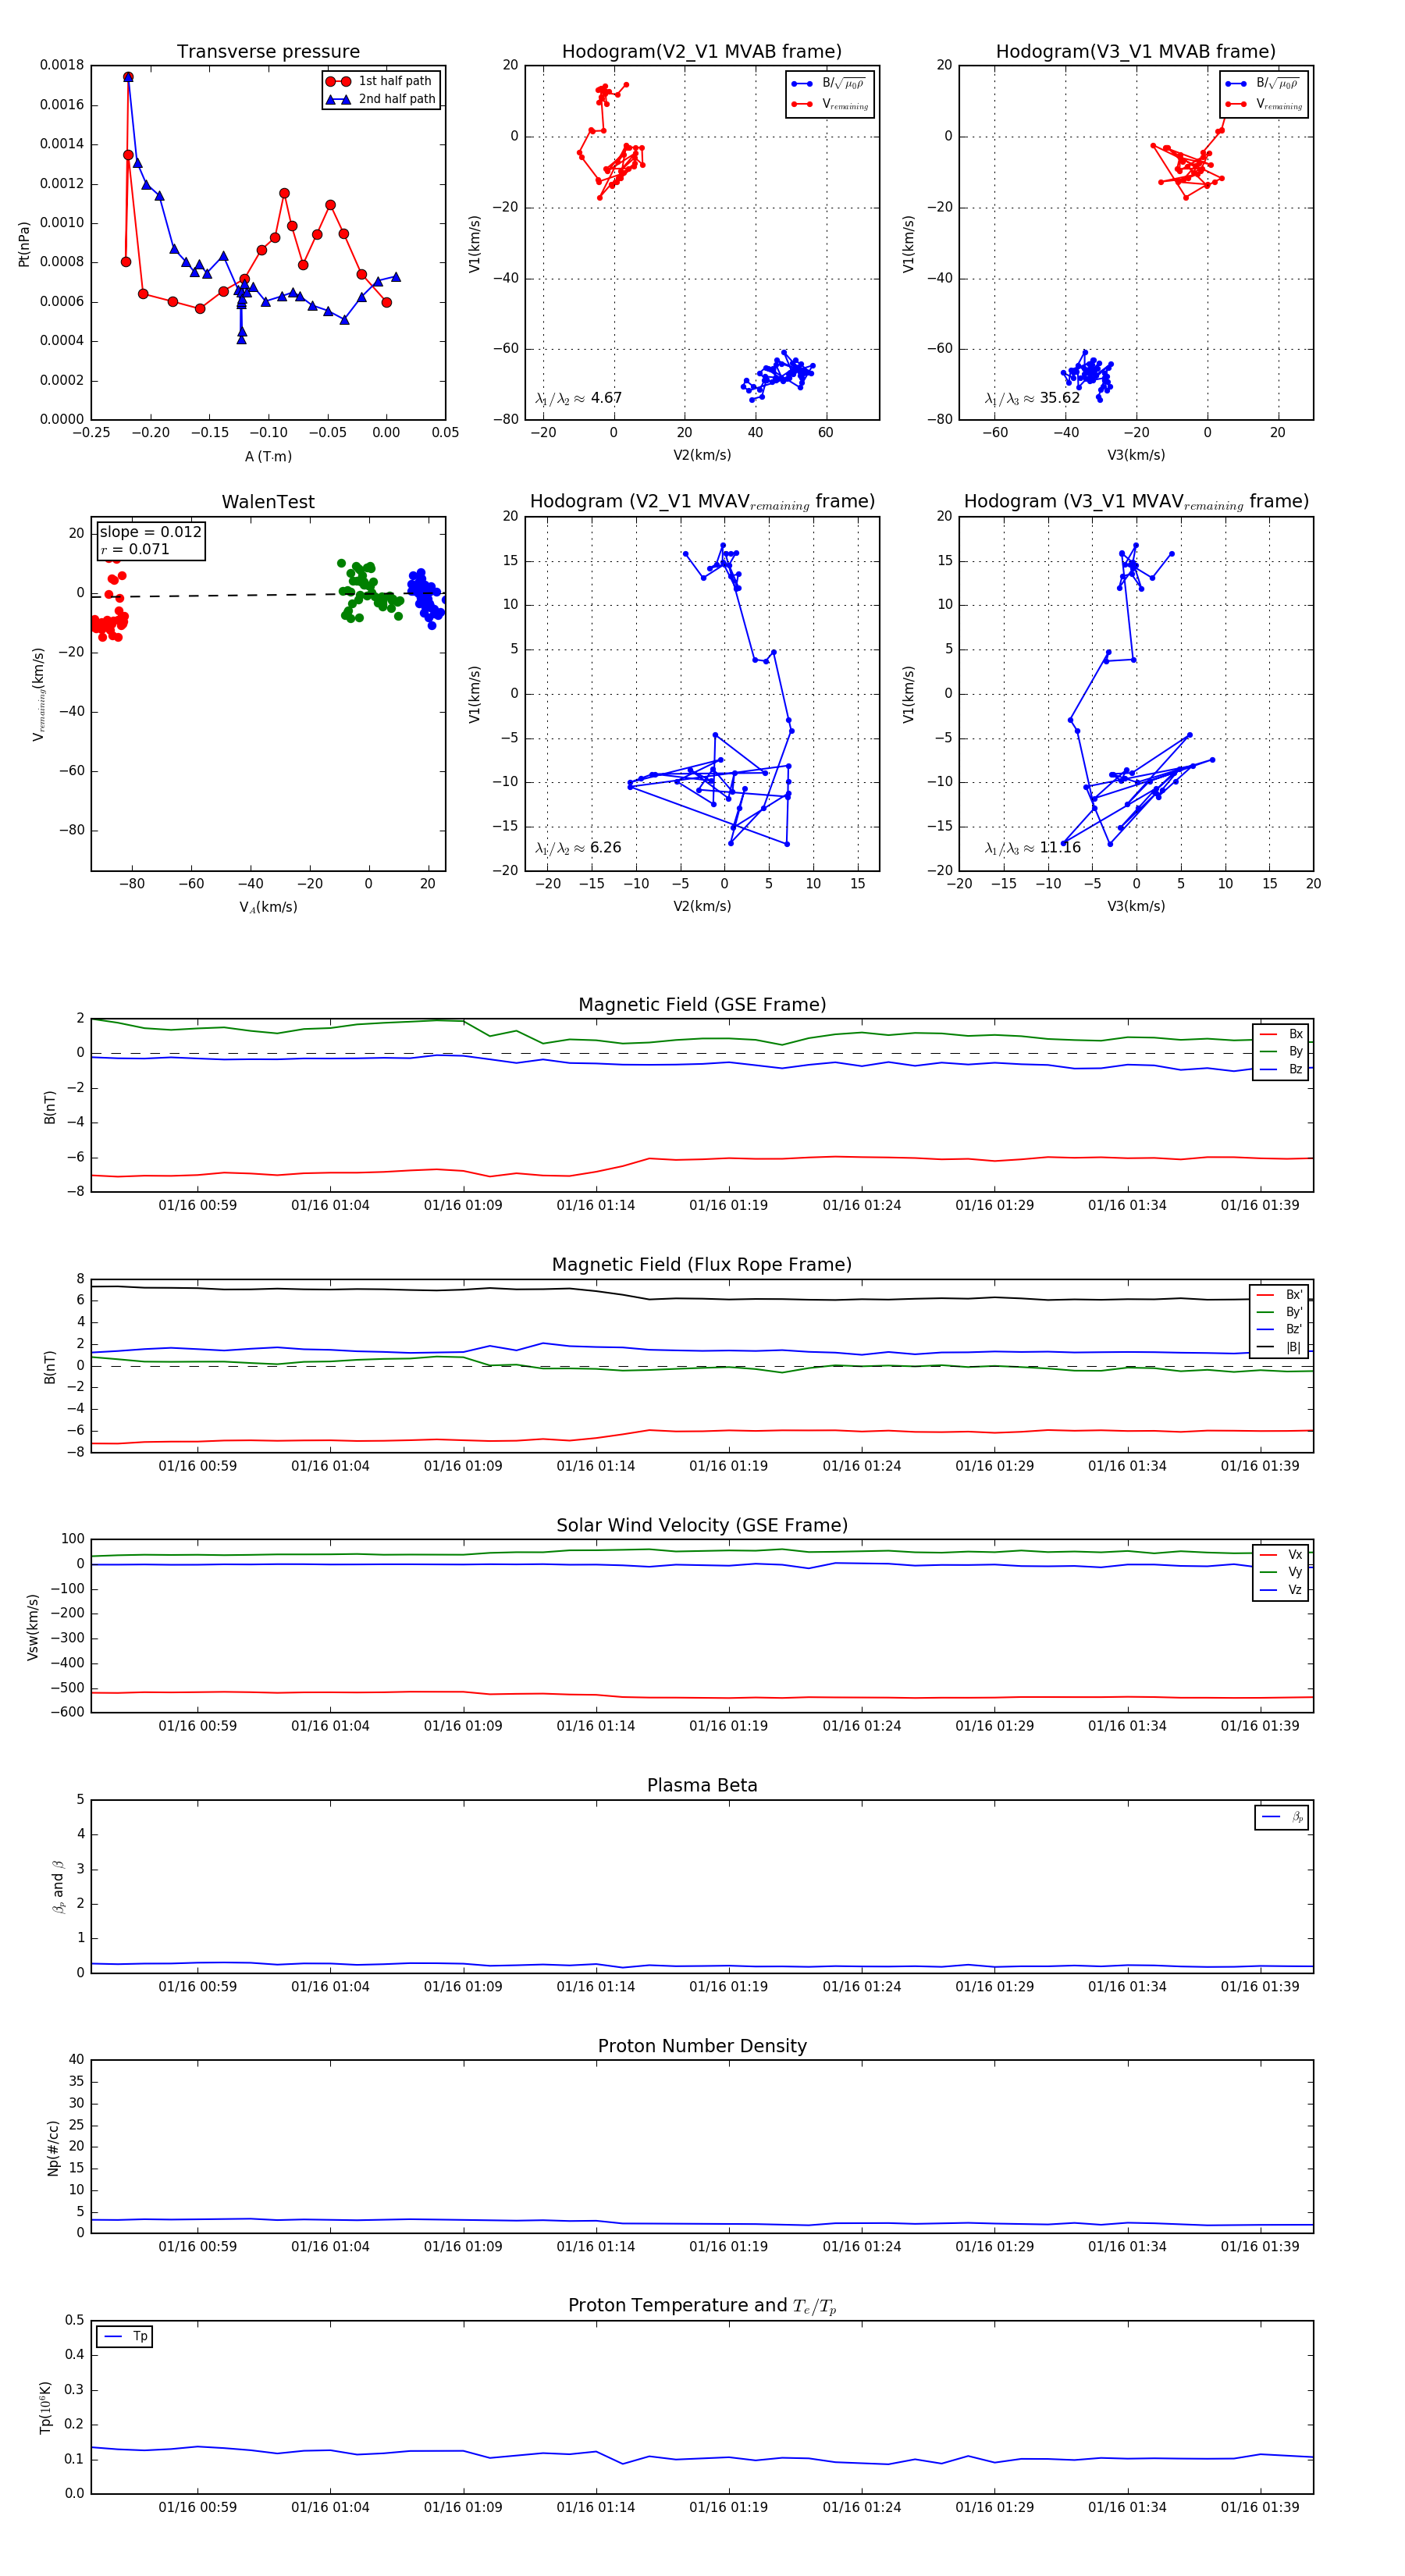The image size is (1405, 2576).
Task: Click the Vy legend entry in velocity panel
Action: (1281, 1572)
